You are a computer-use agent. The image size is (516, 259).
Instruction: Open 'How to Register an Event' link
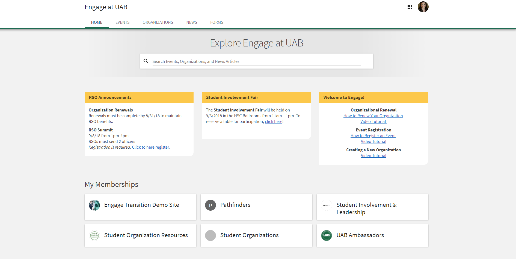pos(373,136)
